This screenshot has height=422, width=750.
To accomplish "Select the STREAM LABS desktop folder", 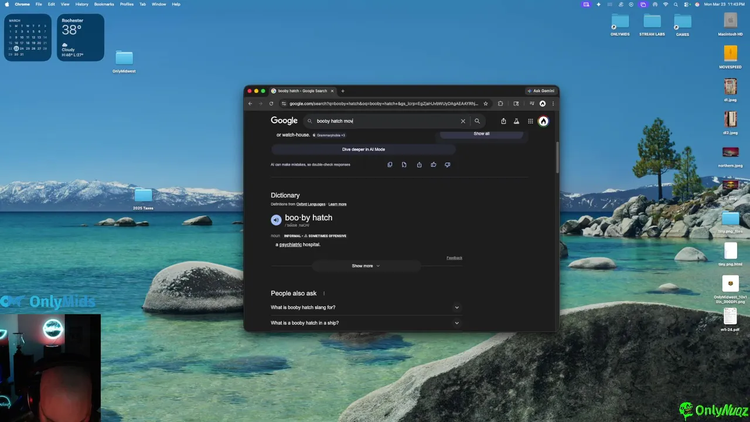I will [x=652, y=25].
